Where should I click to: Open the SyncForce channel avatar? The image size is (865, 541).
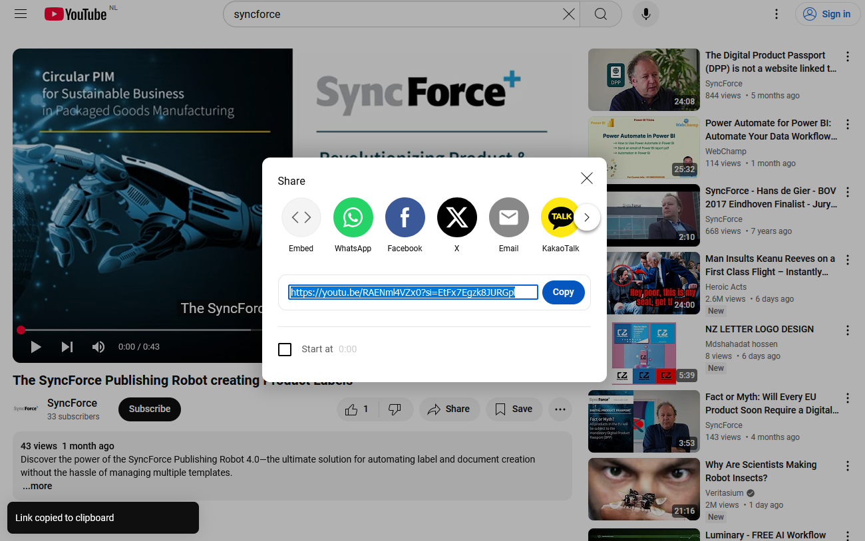coord(26,409)
